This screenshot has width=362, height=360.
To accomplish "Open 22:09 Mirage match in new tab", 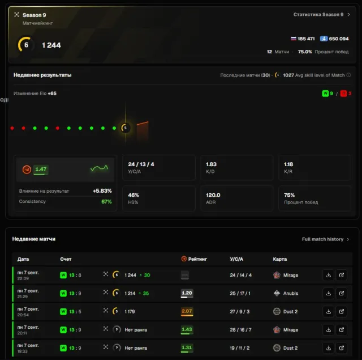I will tap(342, 275).
